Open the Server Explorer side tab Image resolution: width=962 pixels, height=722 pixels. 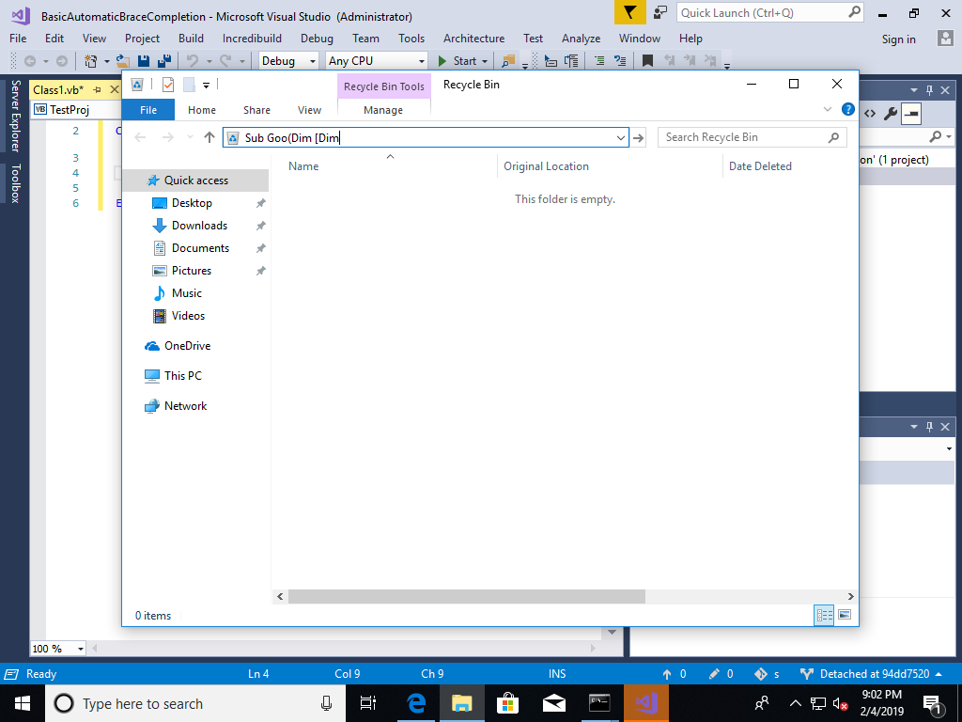pos(15,116)
